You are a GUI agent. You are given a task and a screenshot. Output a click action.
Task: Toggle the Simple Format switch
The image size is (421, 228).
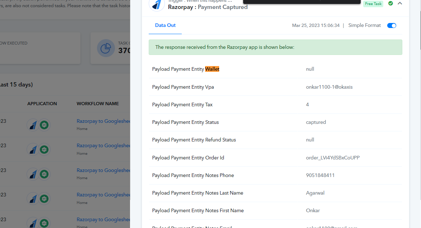[x=392, y=25]
